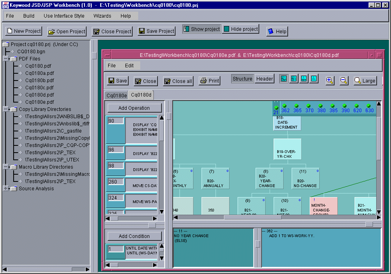Toggle Hide project
391x274 pixels.
[x=241, y=29]
